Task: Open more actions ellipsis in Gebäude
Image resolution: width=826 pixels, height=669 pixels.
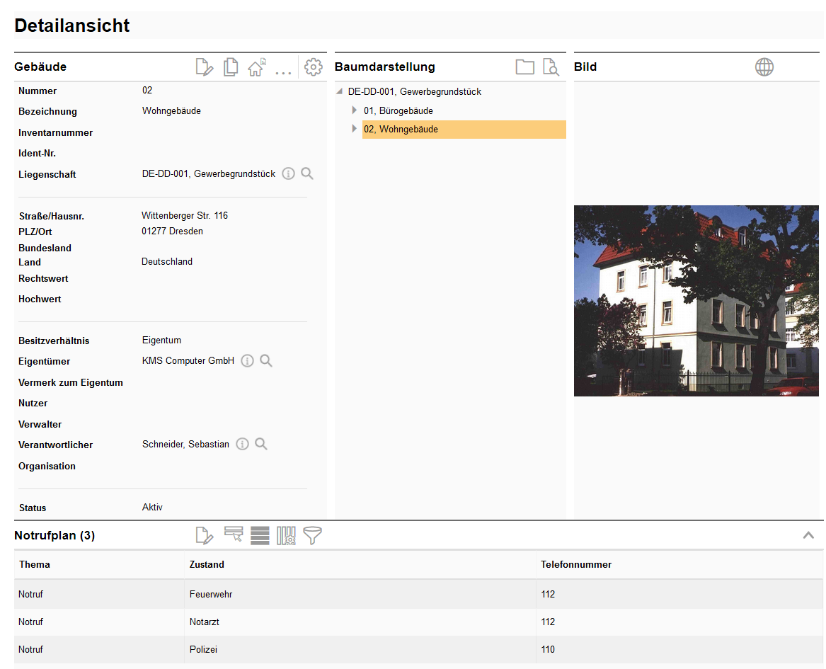Action: click(283, 70)
